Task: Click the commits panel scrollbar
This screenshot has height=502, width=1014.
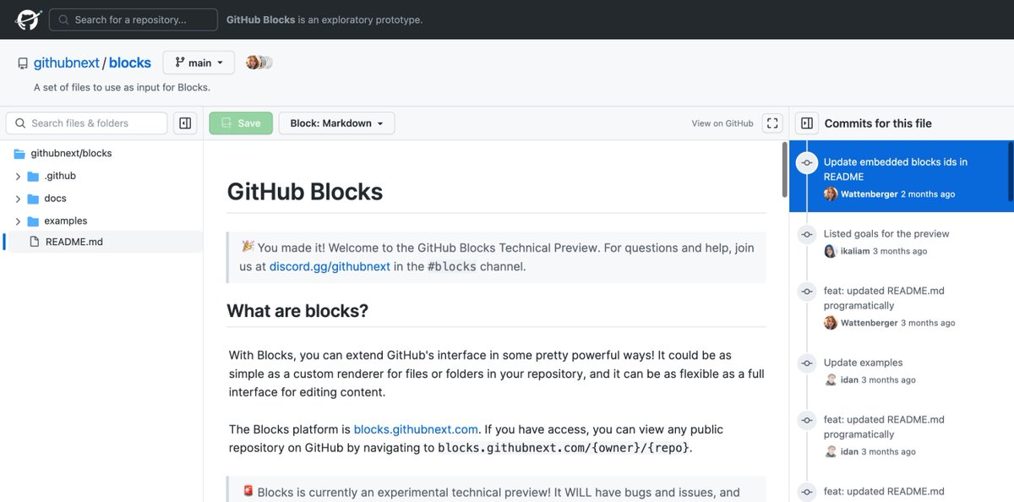Action: click(1011, 173)
